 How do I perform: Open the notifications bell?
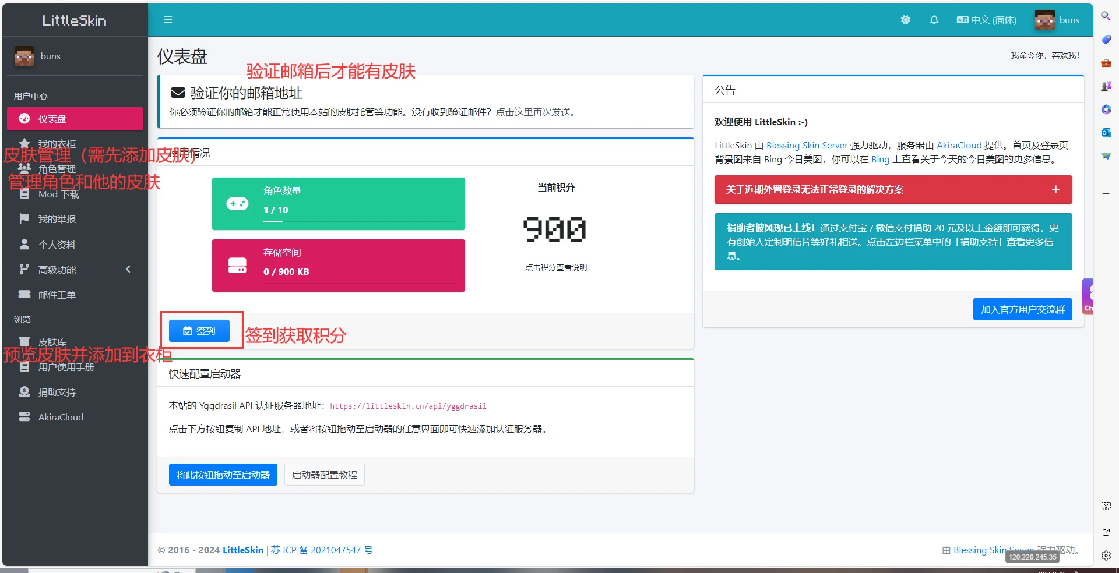934,20
